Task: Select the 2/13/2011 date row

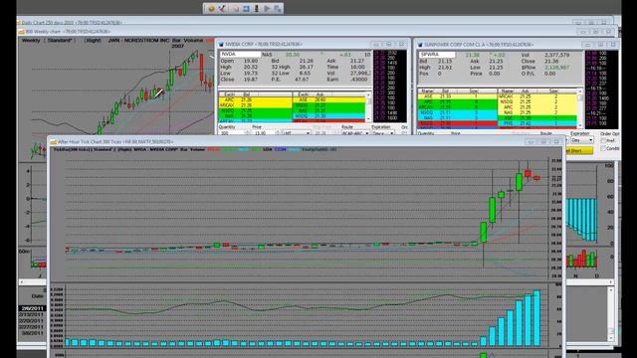Action: coord(32,314)
